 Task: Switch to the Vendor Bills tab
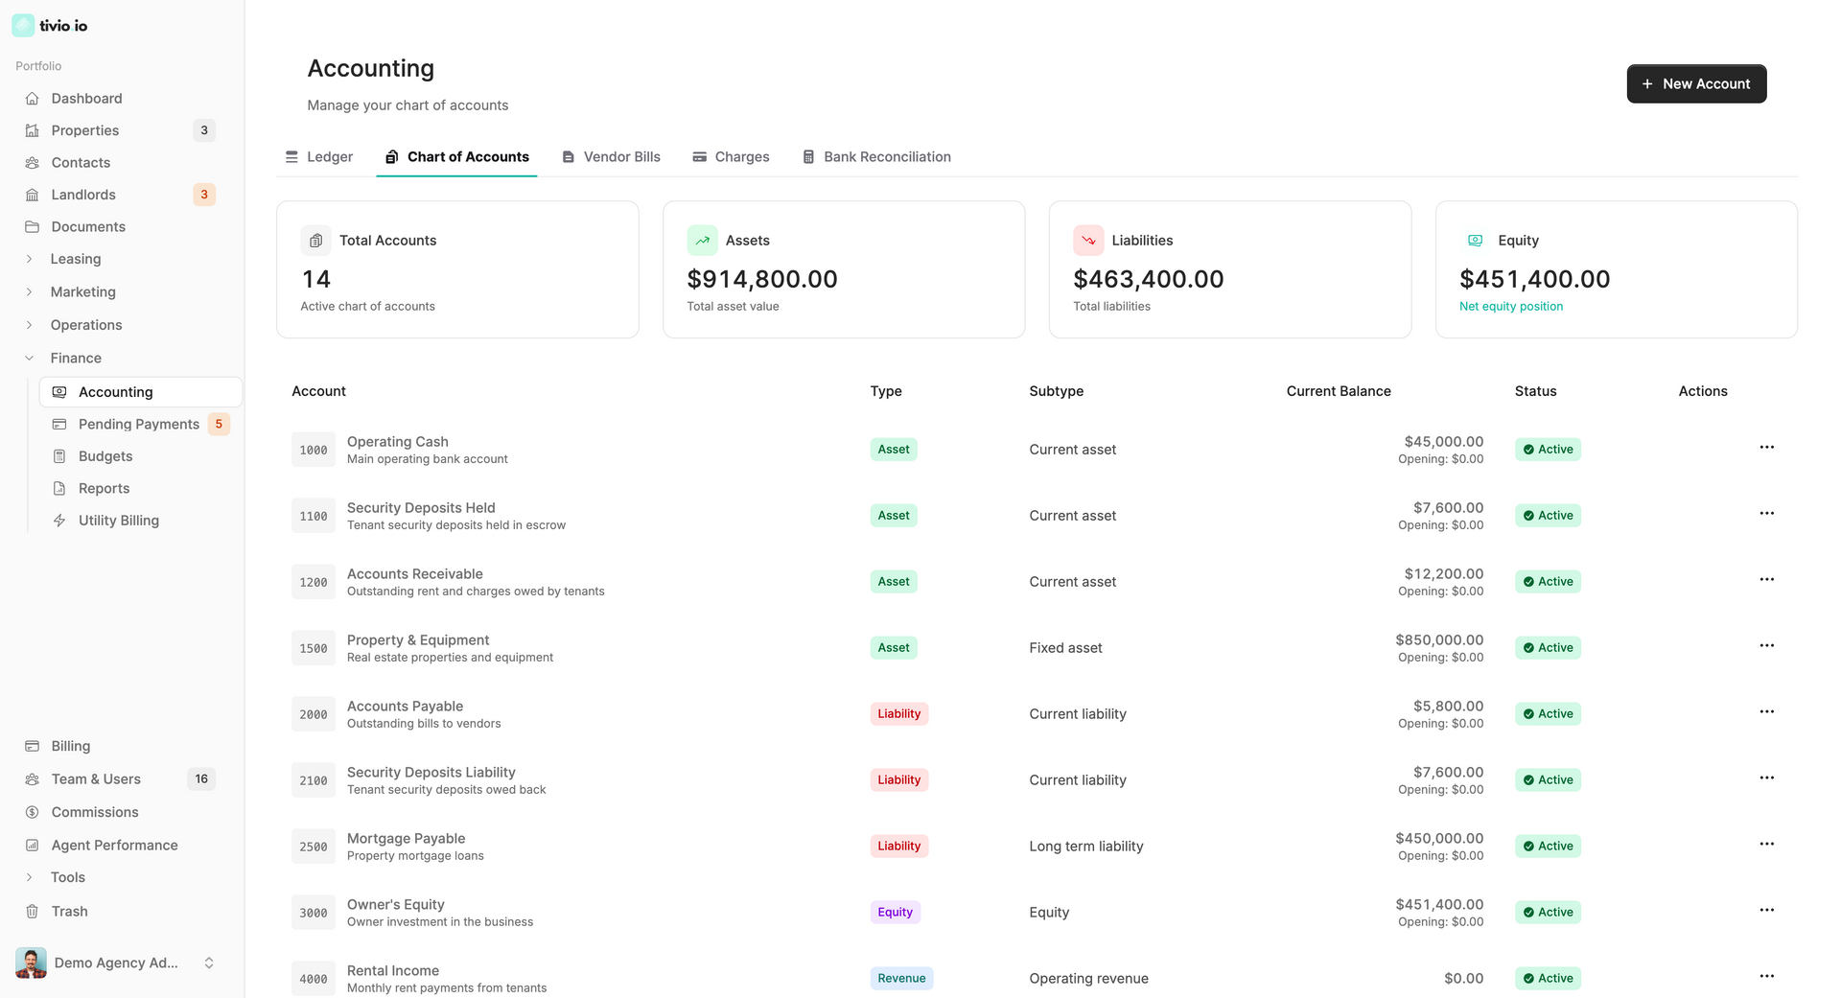(x=611, y=157)
